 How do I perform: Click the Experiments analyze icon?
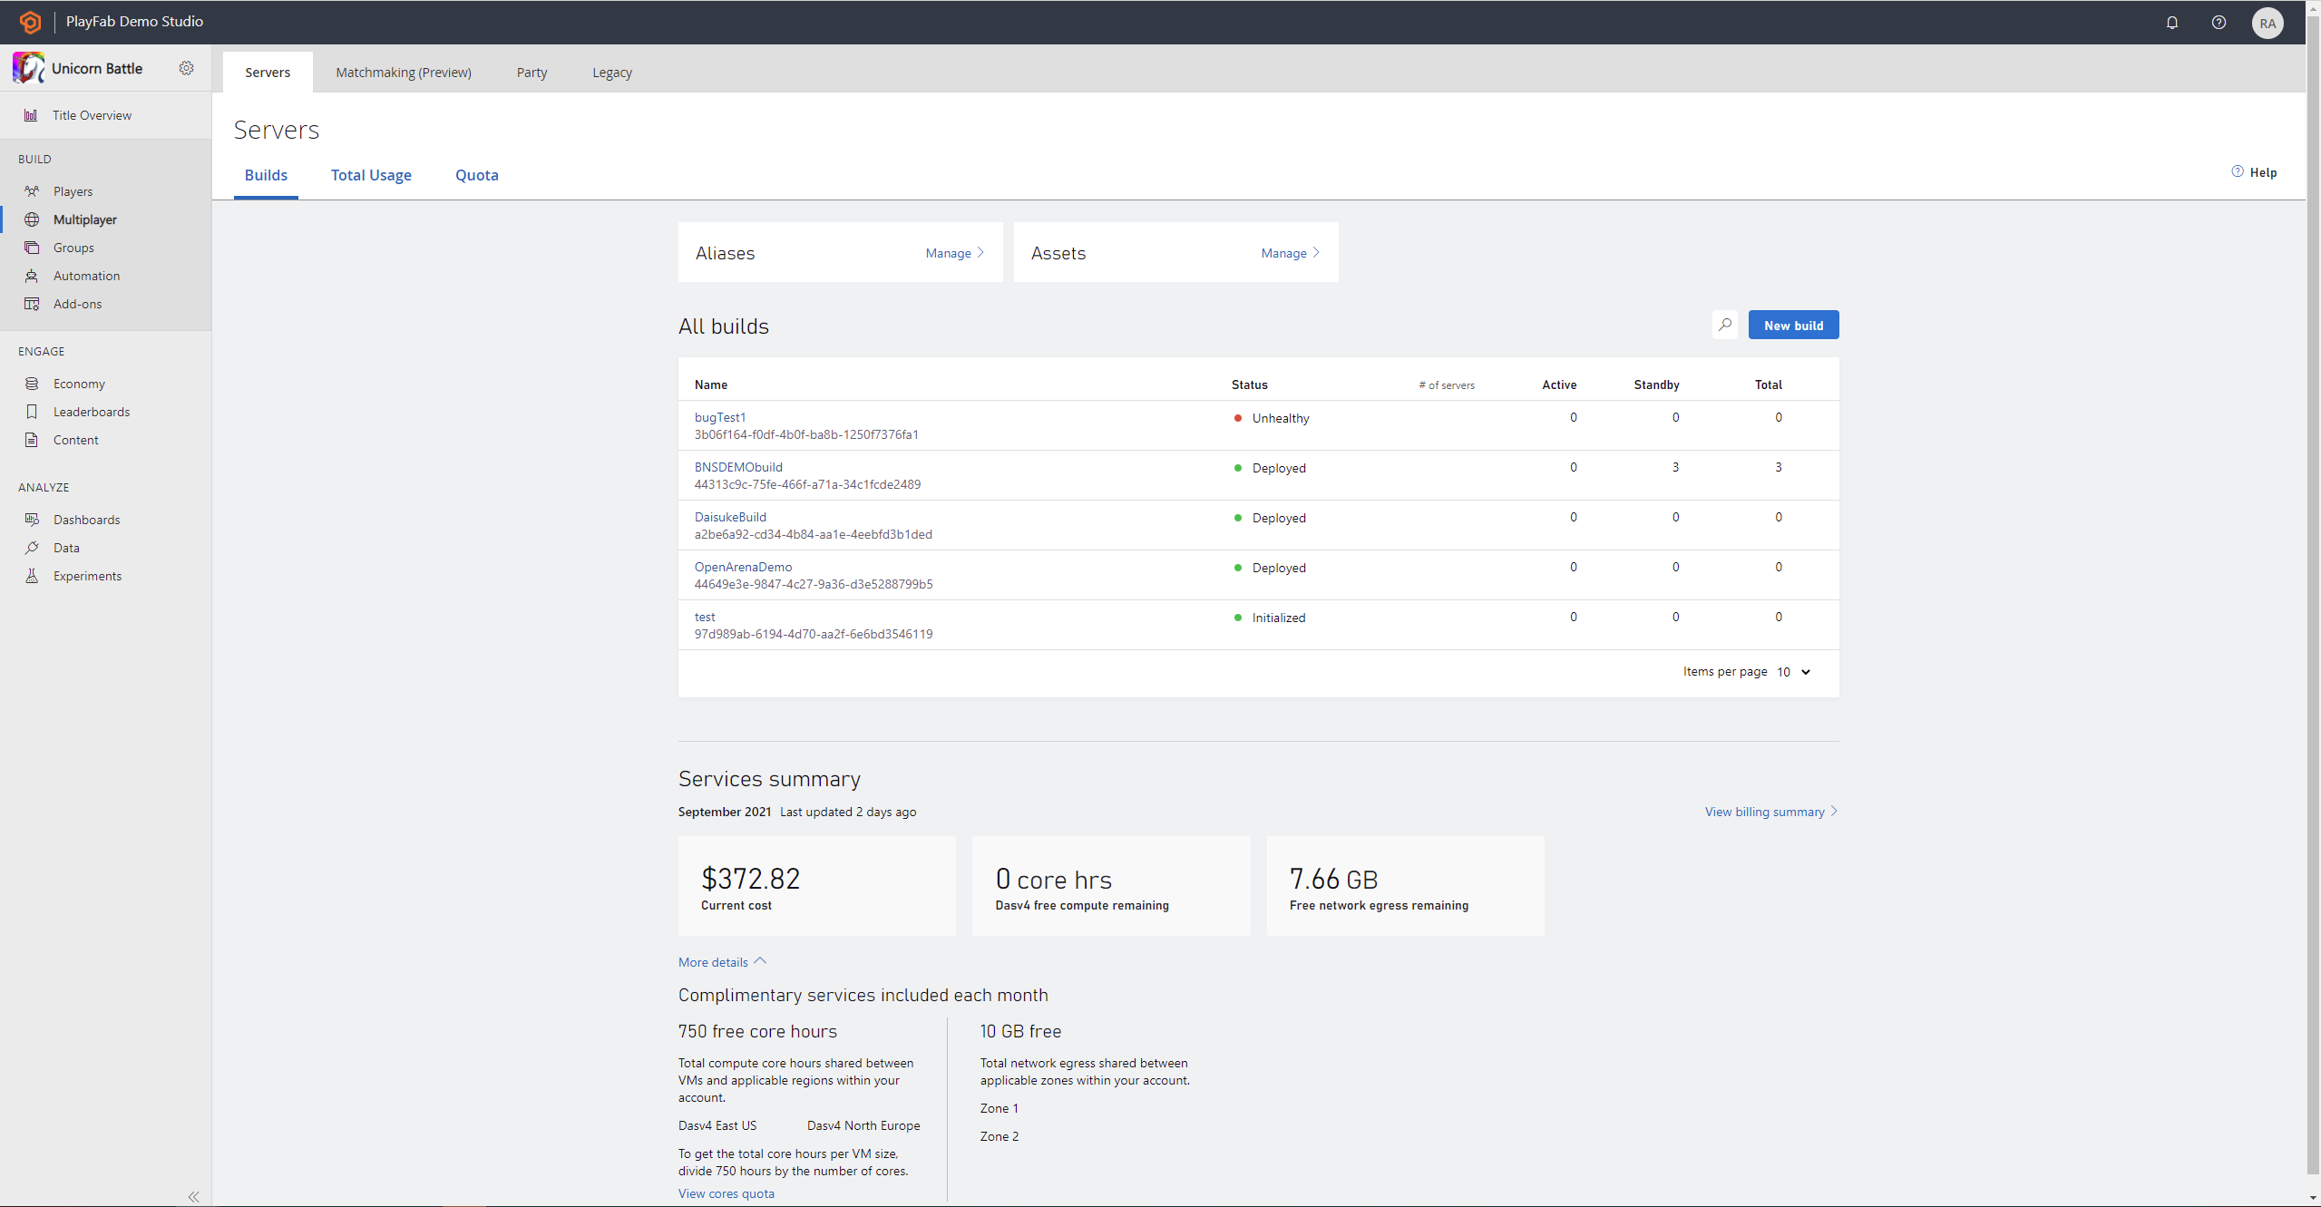click(31, 576)
